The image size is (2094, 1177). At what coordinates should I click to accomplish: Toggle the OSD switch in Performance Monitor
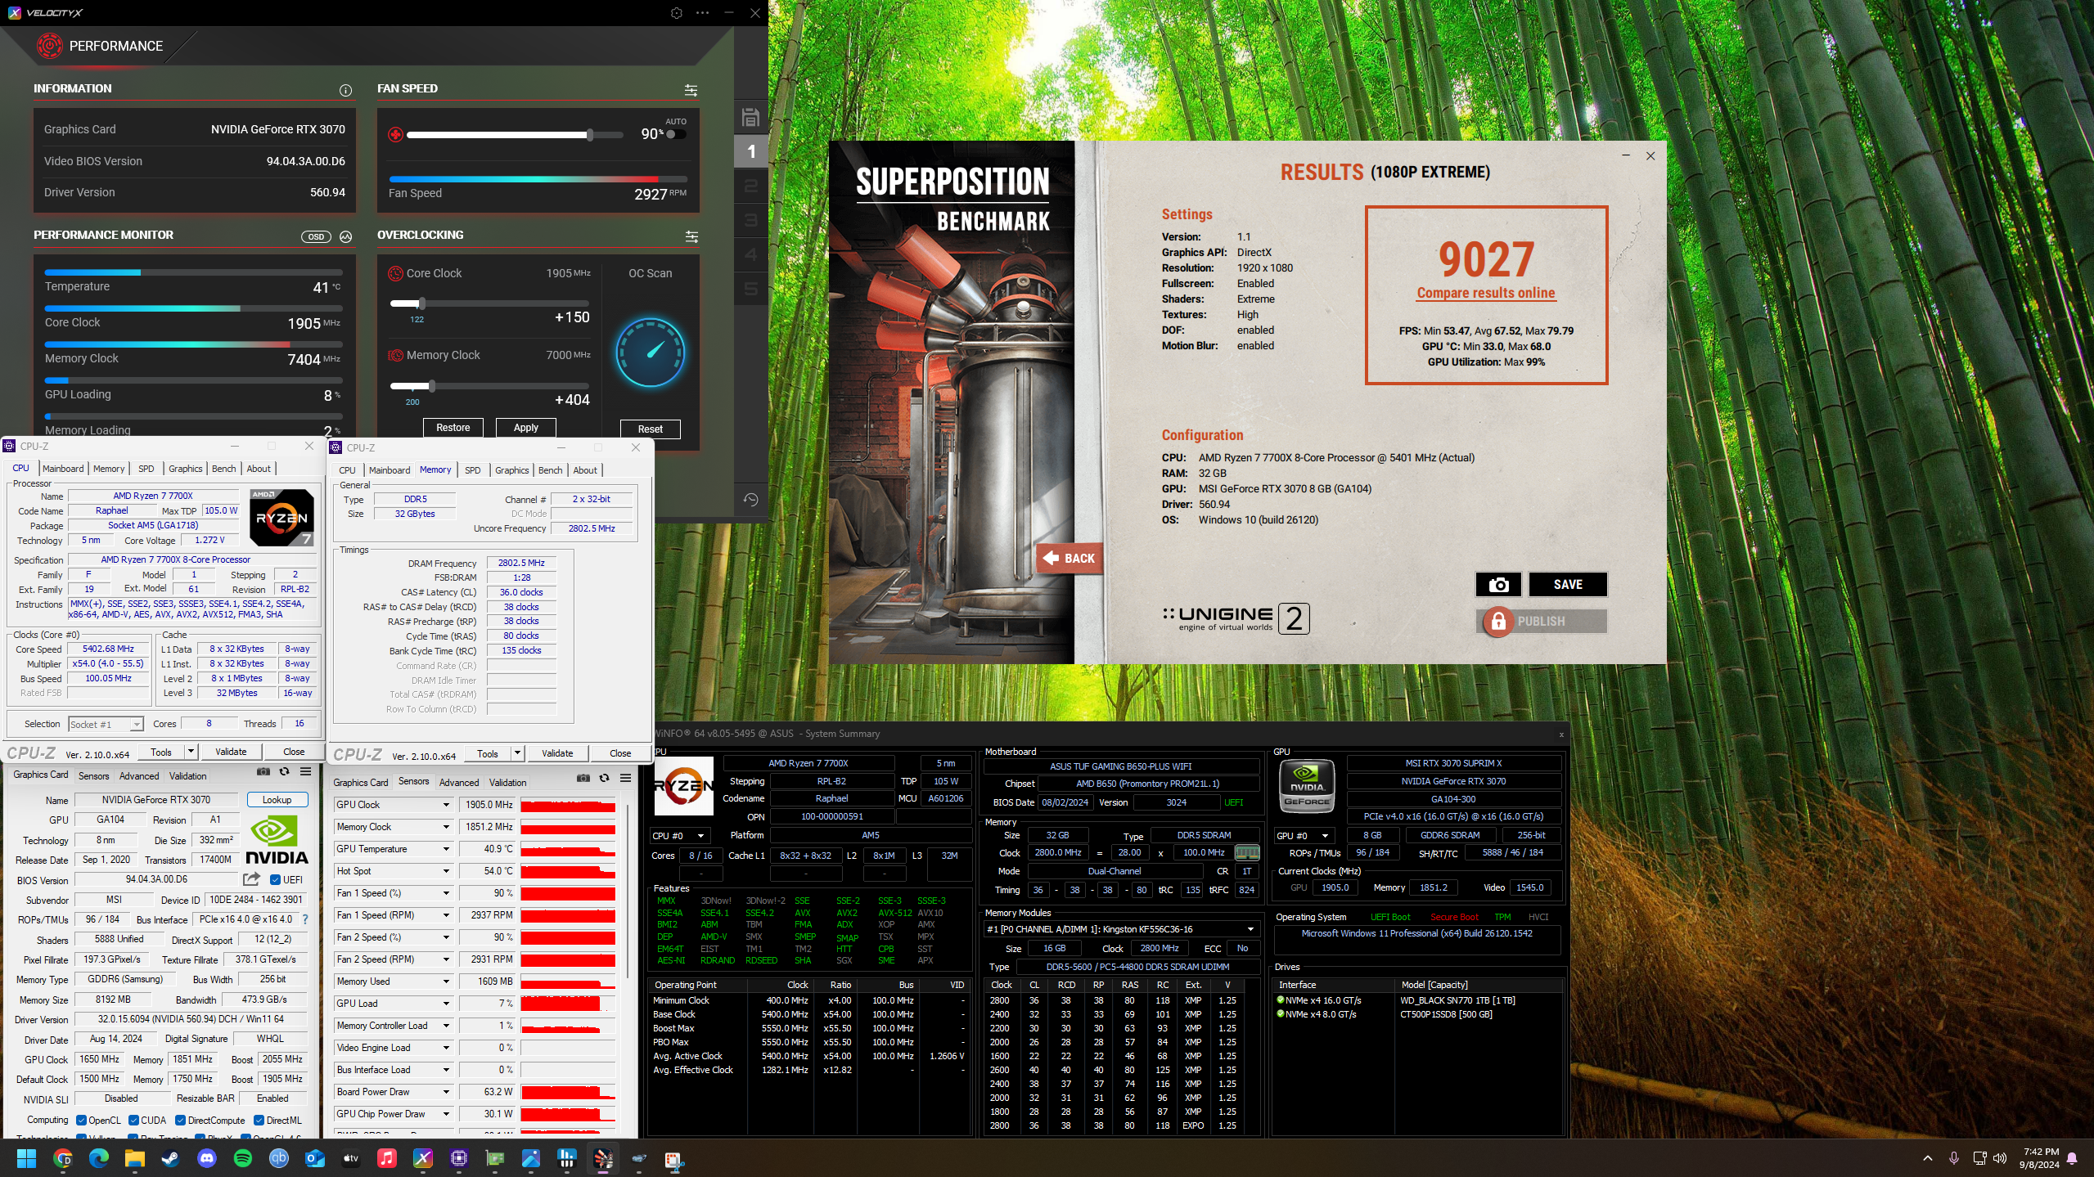tap(316, 236)
